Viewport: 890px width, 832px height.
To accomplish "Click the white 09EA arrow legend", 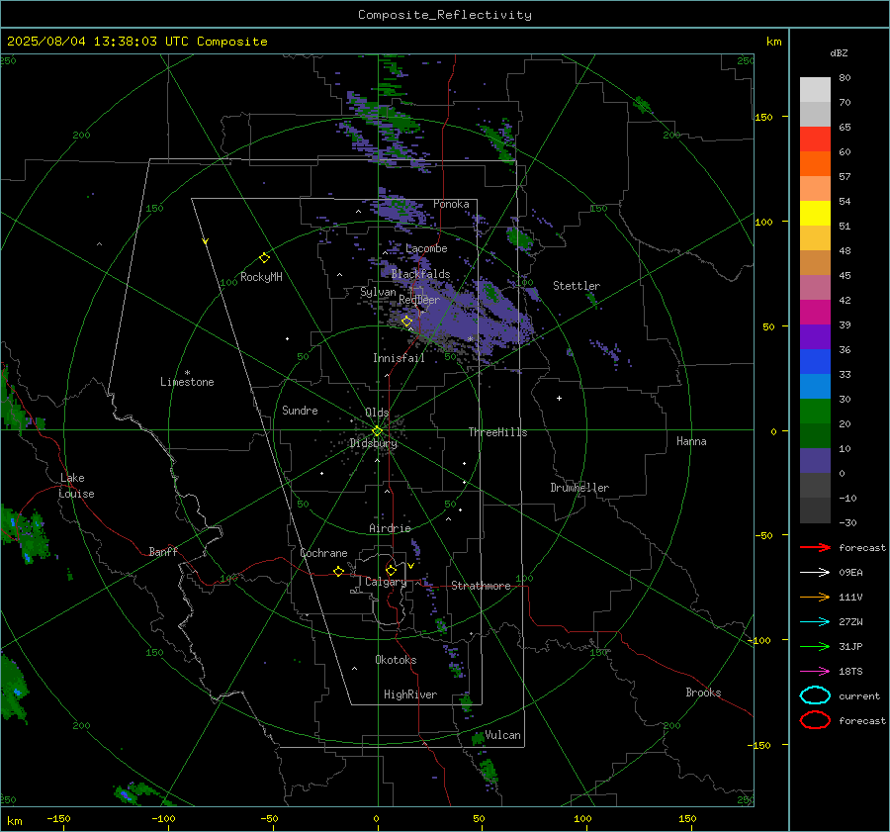I will pyautogui.click(x=815, y=573).
